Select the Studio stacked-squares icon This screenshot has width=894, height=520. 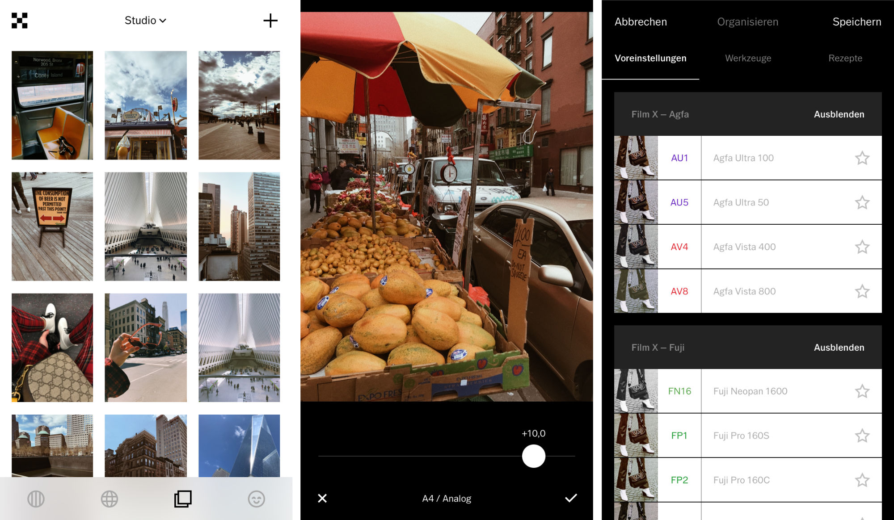(x=183, y=499)
